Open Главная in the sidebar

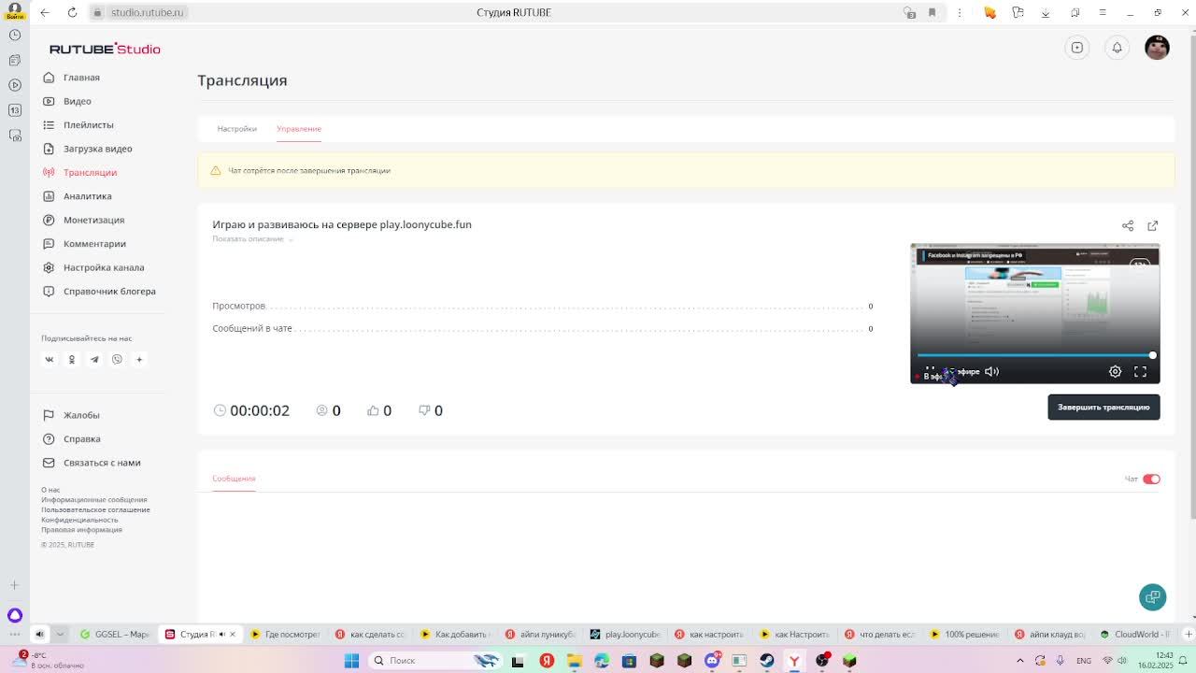click(81, 78)
